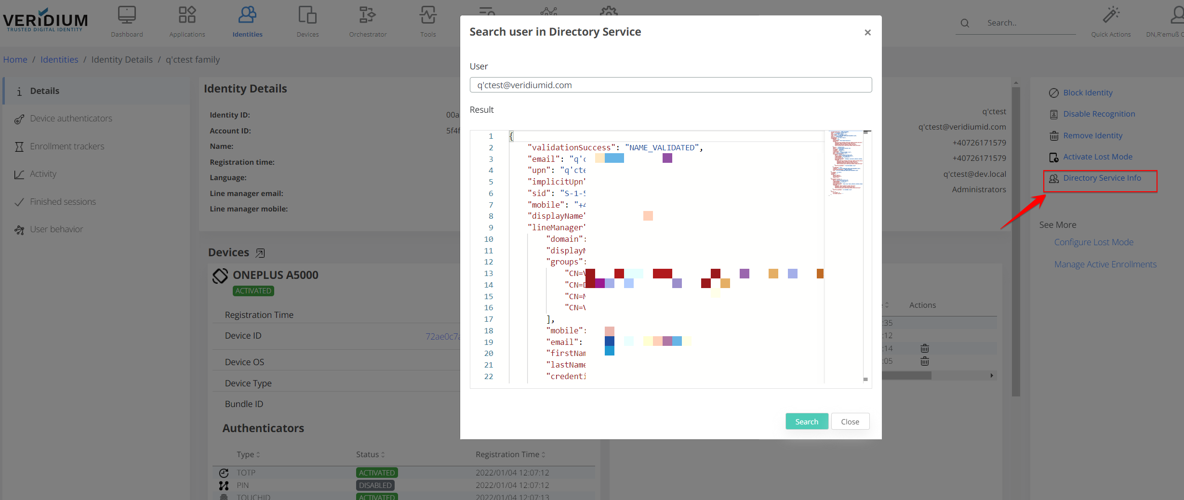Image resolution: width=1184 pixels, height=500 pixels.
Task: Click trash icon in Actions column
Action: pyautogui.click(x=924, y=348)
